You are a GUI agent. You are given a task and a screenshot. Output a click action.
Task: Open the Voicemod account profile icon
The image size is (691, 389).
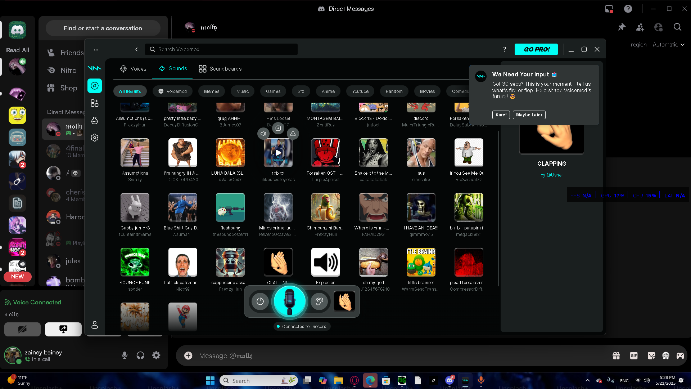95,325
